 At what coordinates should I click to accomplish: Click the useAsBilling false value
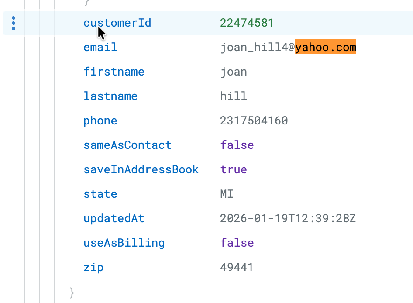(237, 243)
